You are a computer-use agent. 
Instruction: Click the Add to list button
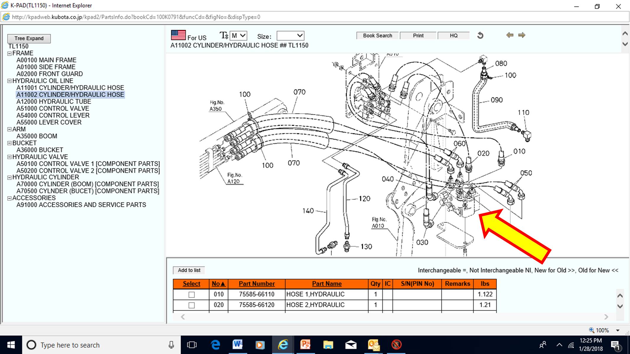coord(189,270)
